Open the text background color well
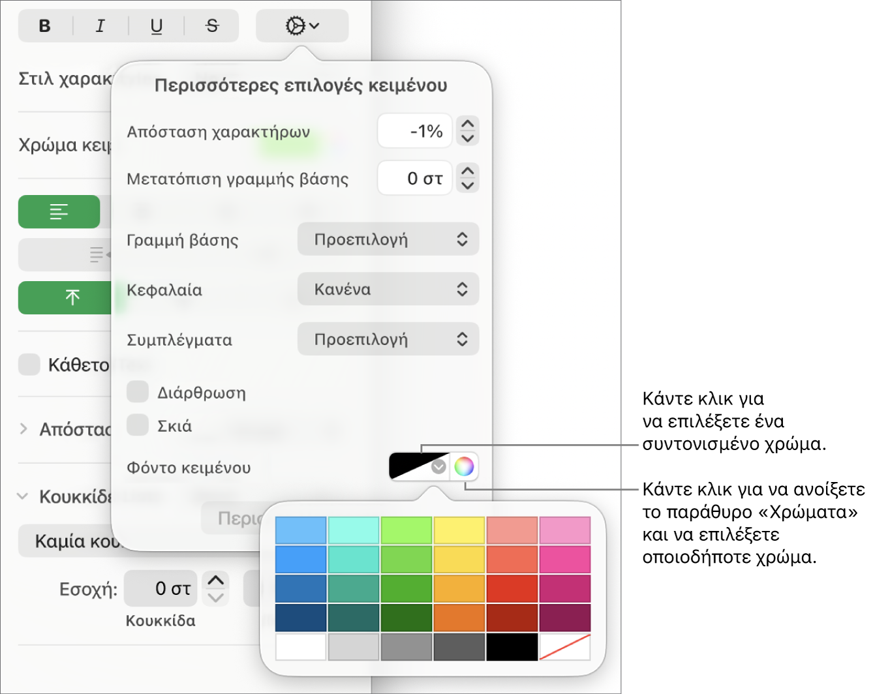Image resolution: width=875 pixels, height=694 pixels. (x=419, y=466)
